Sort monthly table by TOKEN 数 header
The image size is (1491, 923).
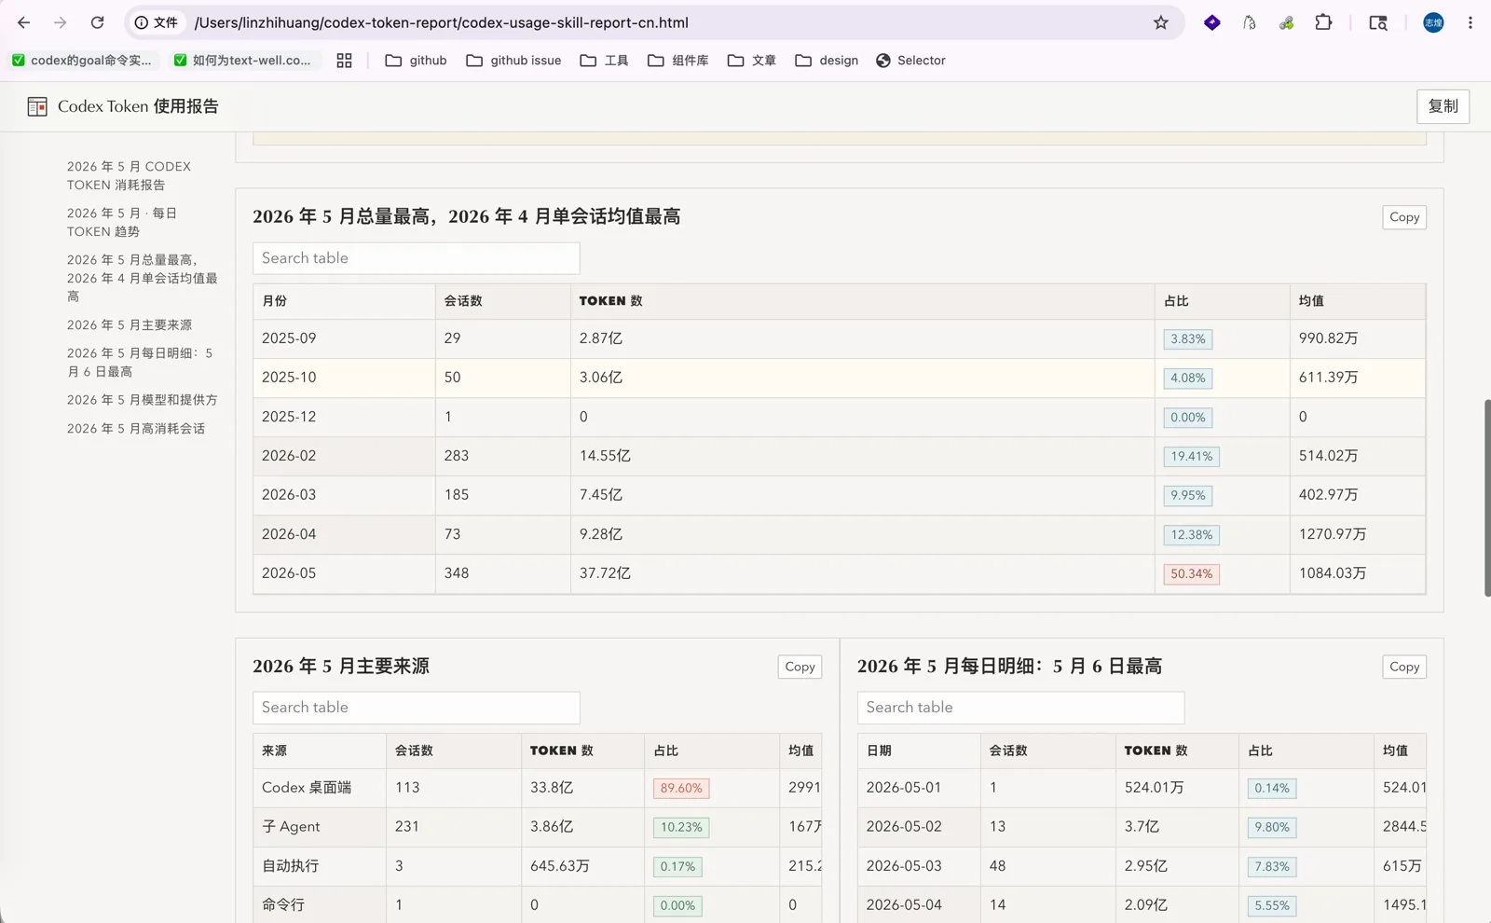863,301
